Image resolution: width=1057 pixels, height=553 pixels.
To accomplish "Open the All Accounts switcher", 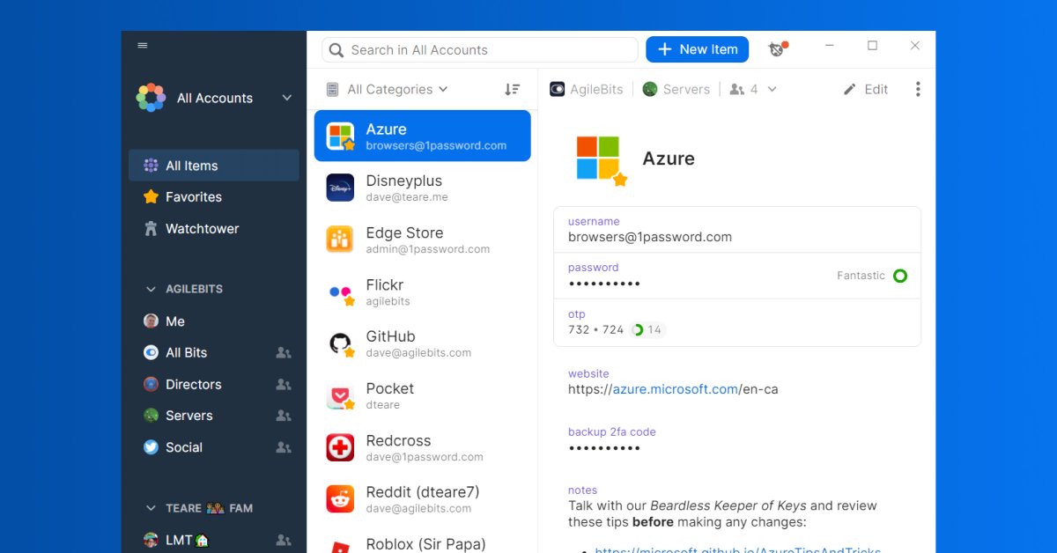I will point(214,98).
